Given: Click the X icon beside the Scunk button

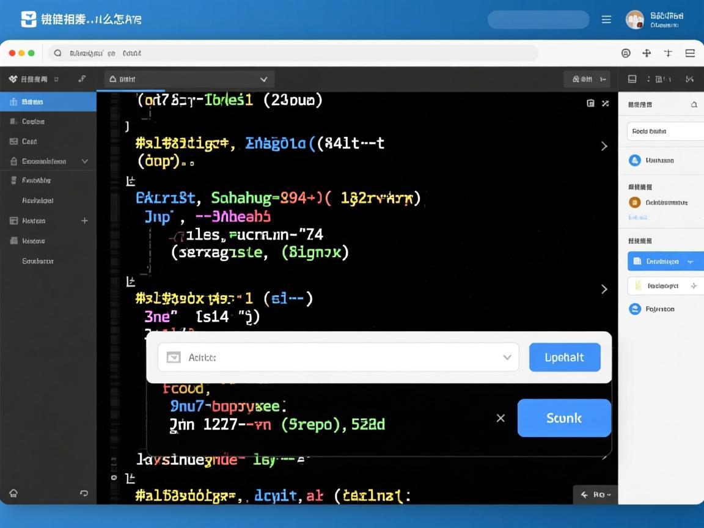Looking at the screenshot, I should 501,418.
